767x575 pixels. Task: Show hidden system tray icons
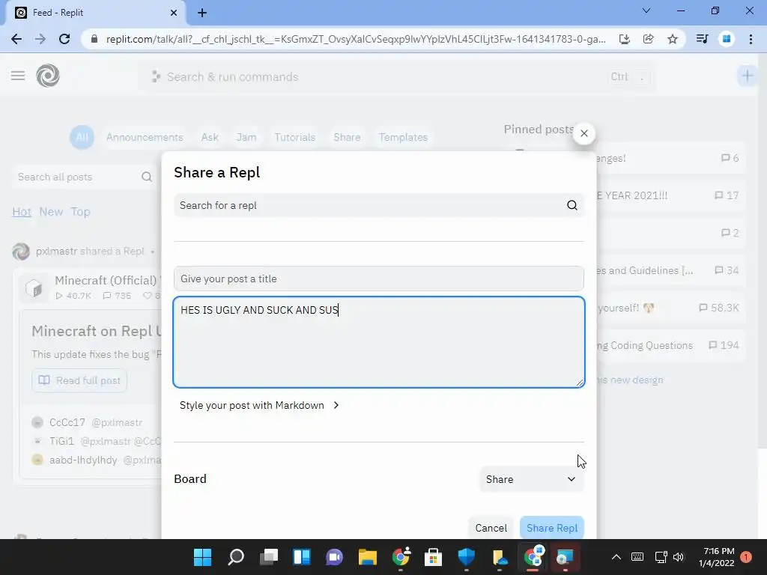(616, 557)
